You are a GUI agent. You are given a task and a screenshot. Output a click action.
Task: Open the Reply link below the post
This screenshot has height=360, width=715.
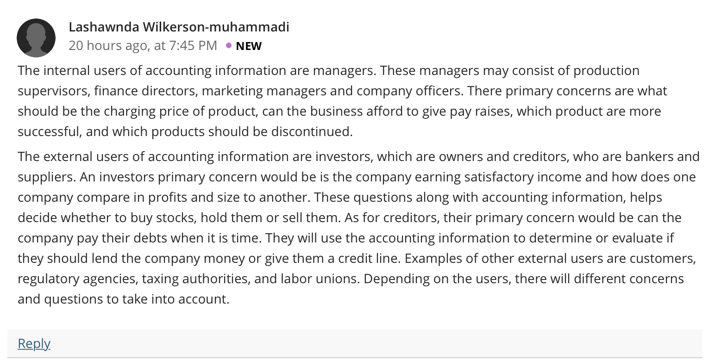tap(34, 343)
